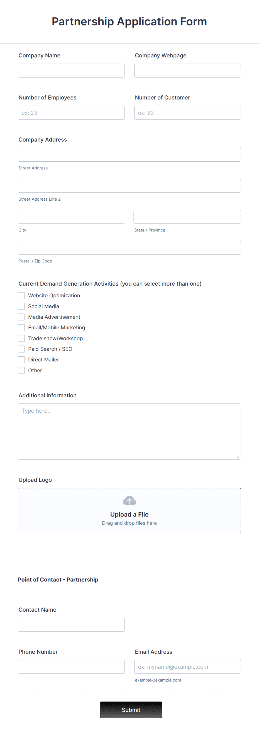Click the Number of Employees field
Viewport: 259px width, 732px height.
[71, 113]
